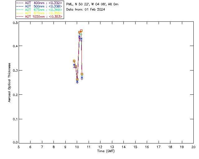Click the y-axis tick label '0.3'

(15, 70)
